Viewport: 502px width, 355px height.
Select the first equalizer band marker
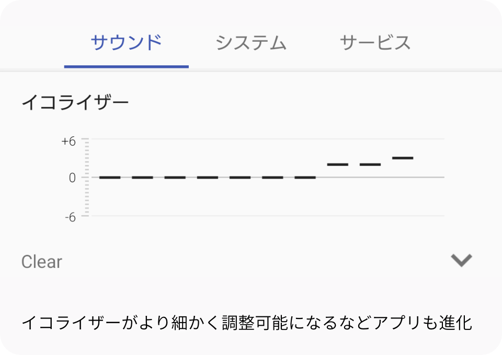[x=110, y=177]
